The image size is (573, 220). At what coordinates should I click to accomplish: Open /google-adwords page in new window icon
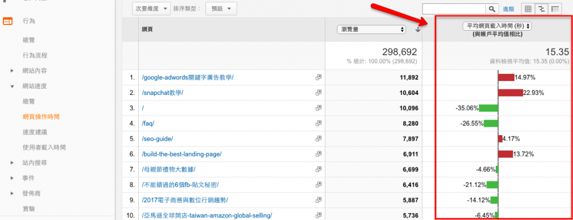coord(318,78)
